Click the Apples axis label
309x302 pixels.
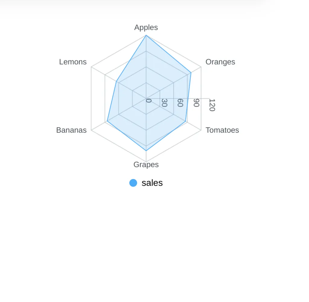[146, 27]
